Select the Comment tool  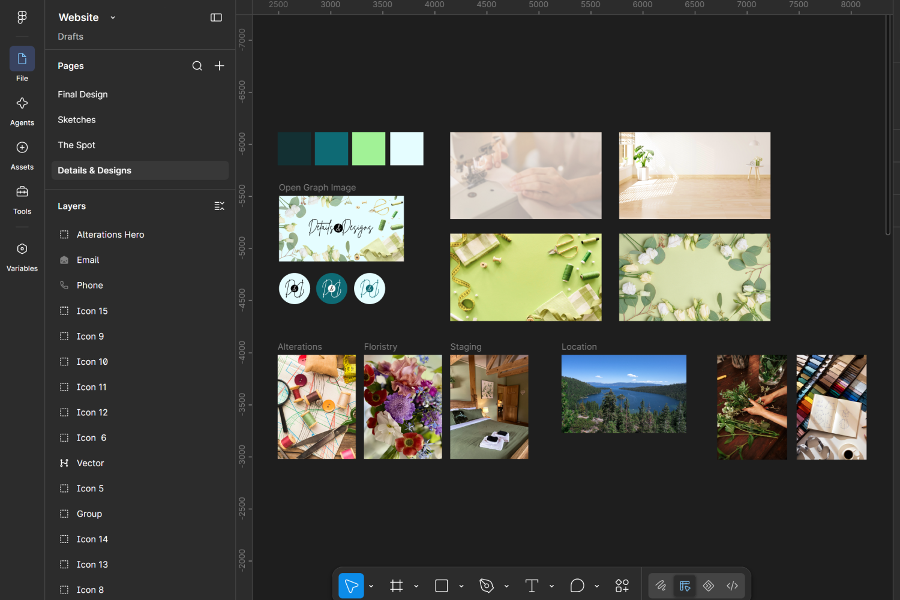click(577, 586)
